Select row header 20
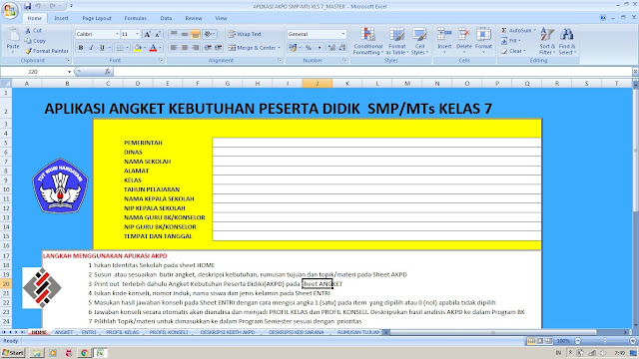Image resolution: width=639 pixels, height=359 pixels. [x=6, y=283]
